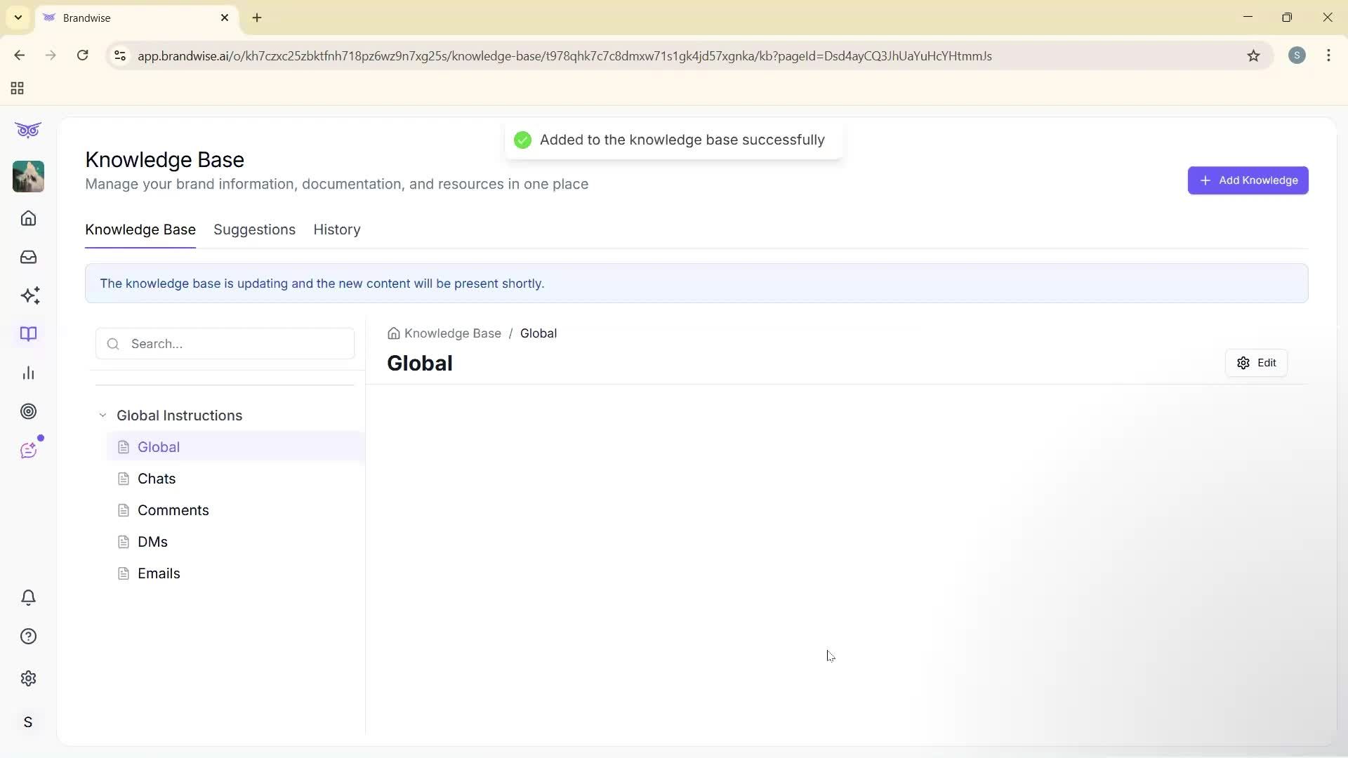Open the target/goals icon in sidebar

coord(28,411)
